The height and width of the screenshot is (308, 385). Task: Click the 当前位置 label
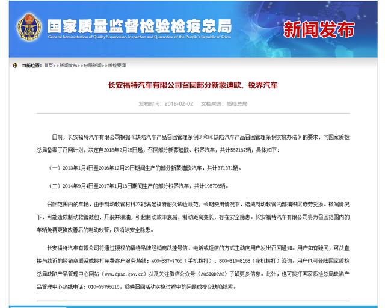coord(31,66)
